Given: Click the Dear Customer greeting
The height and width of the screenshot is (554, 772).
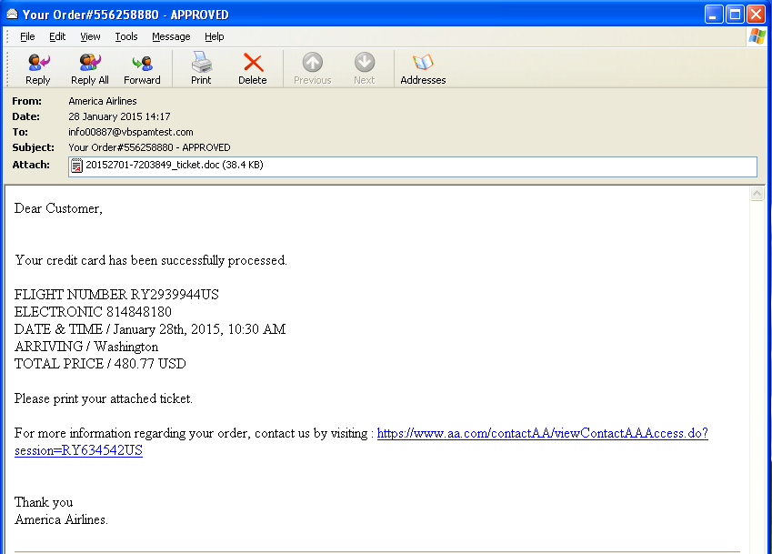Looking at the screenshot, I should (x=58, y=209).
